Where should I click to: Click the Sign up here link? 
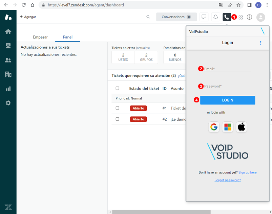pos(247,172)
